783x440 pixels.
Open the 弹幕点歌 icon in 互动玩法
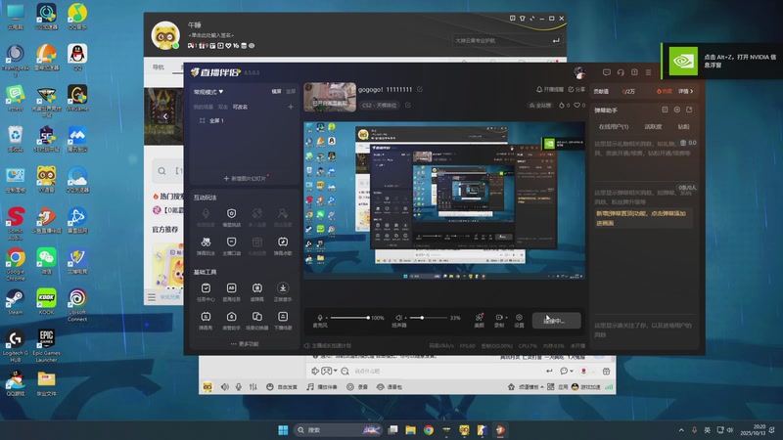point(283,242)
